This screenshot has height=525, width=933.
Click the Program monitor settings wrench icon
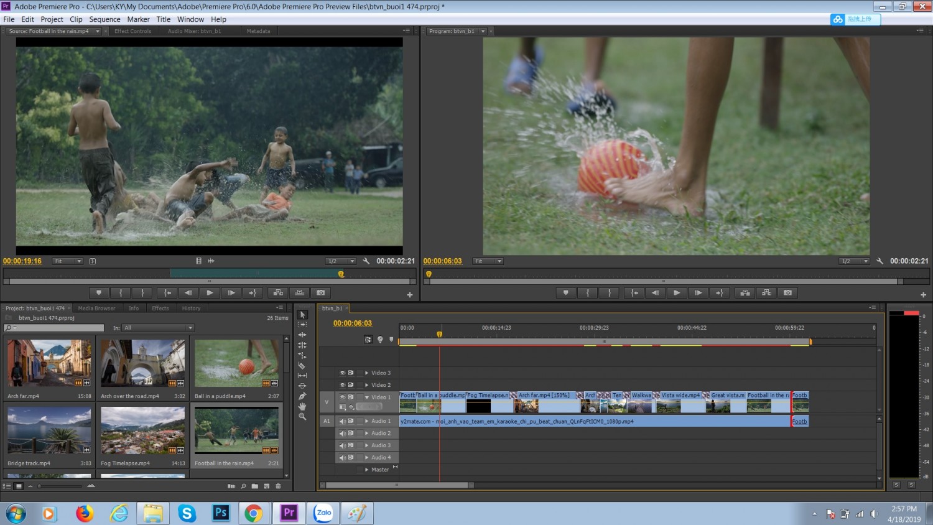880,261
